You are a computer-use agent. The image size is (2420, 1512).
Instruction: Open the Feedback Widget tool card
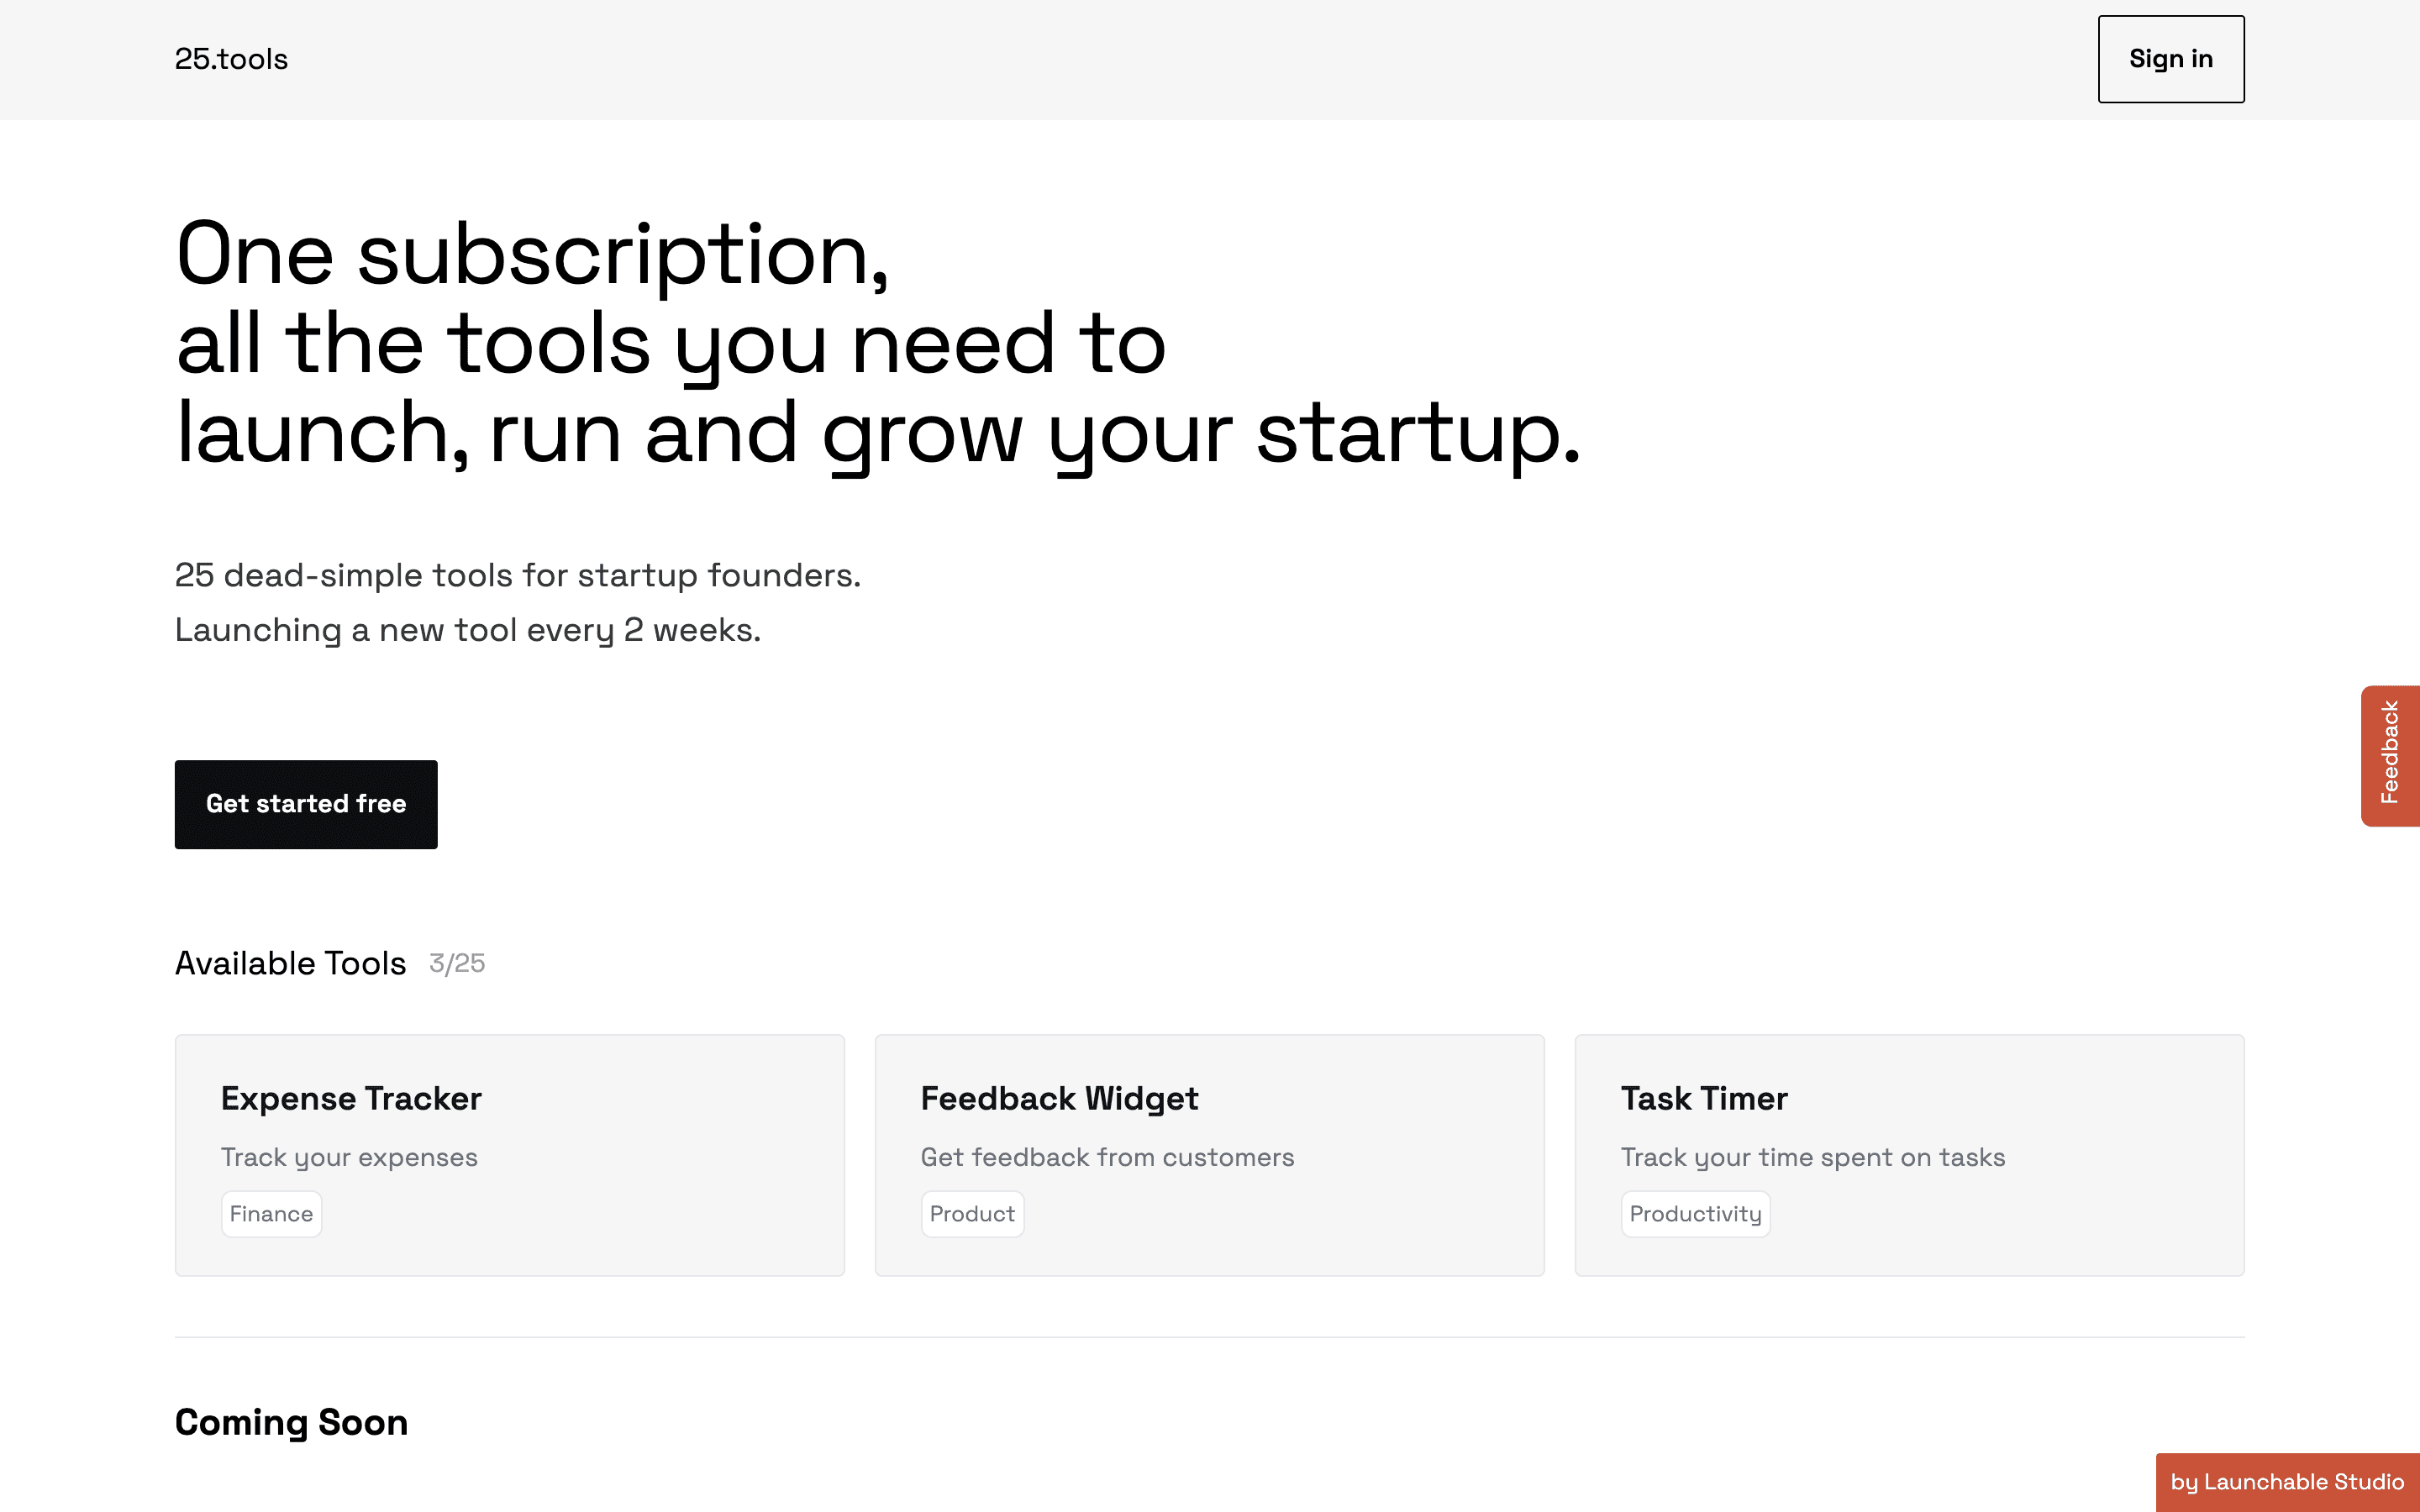tap(1209, 1155)
